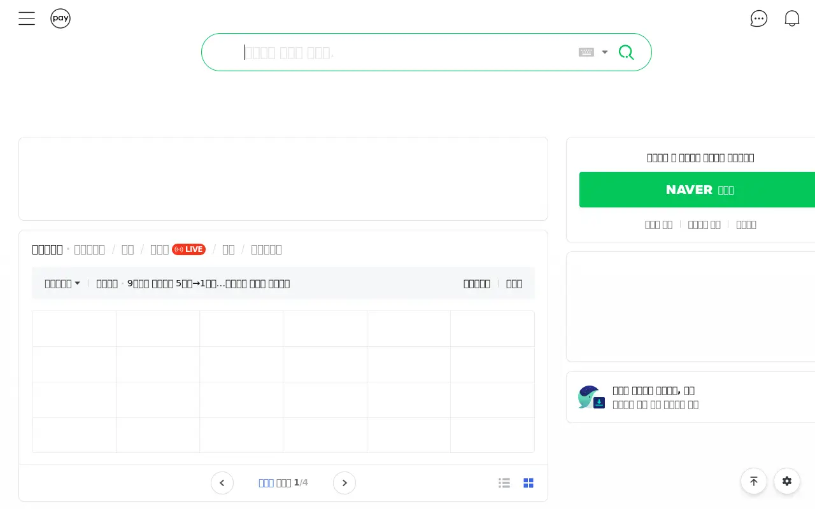Expand the dropdown arrow beside the keyboard icon
The width and height of the screenshot is (815, 509).
point(605,52)
